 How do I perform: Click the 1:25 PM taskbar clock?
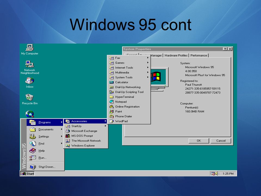[228, 174]
